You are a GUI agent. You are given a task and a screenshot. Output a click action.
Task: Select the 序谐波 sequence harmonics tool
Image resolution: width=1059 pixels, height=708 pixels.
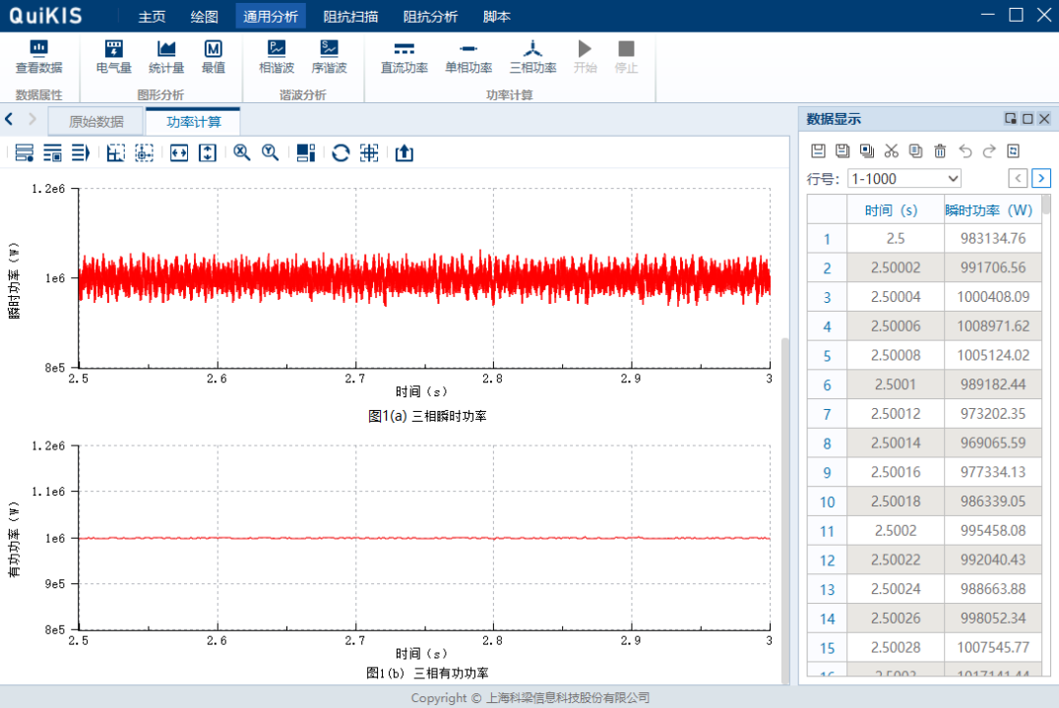329,54
